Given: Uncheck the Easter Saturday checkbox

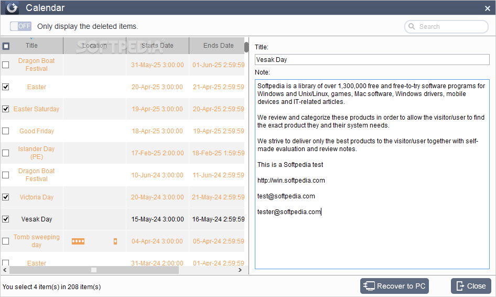Looking at the screenshot, I should click(x=6, y=109).
